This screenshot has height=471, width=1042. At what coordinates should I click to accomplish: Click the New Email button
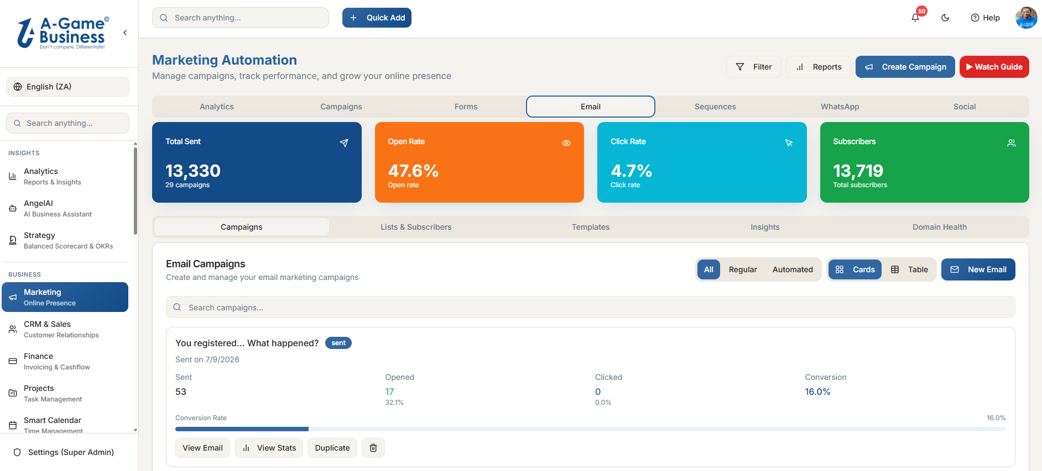point(978,269)
